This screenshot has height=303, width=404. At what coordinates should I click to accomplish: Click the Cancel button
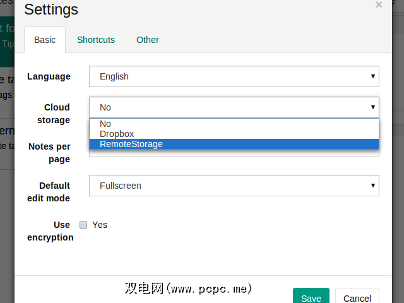coord(357,298)
